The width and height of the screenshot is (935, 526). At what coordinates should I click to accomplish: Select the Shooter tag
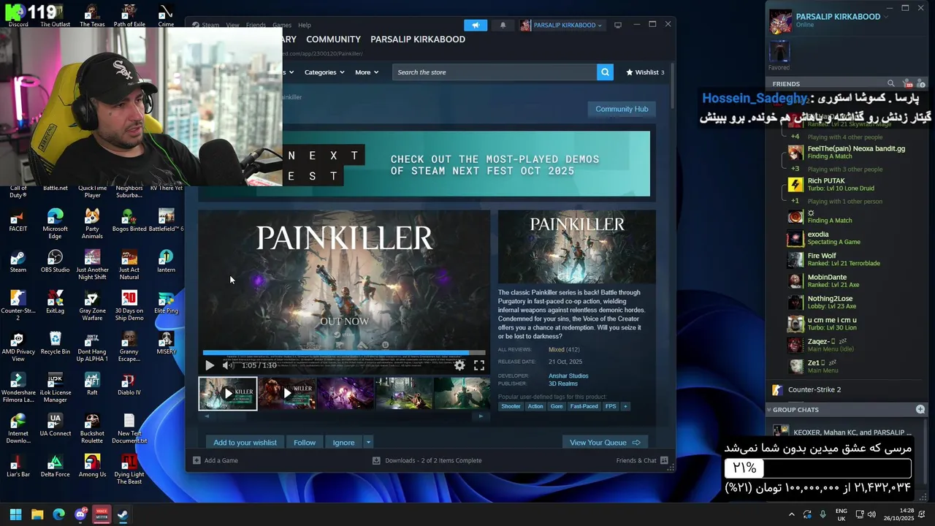[x=511, y=406]
